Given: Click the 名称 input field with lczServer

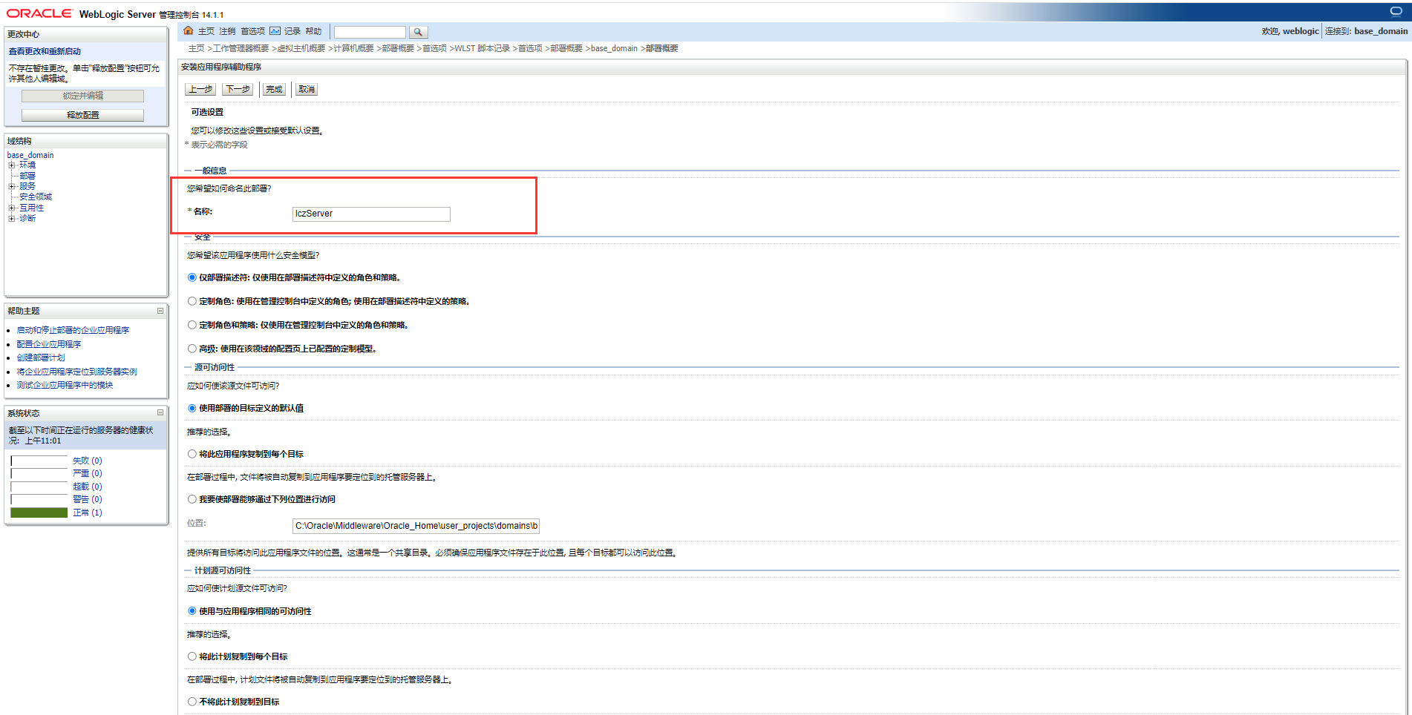Looking at the screenshot, I should (x=371, y=214).
